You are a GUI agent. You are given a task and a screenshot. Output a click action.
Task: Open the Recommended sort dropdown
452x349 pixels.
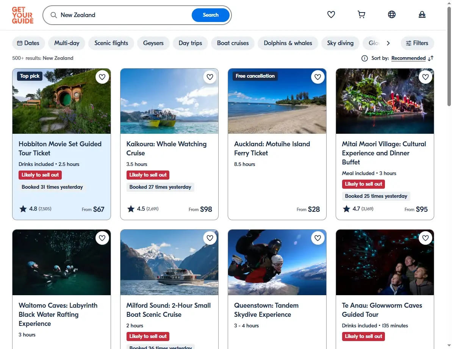coord(408,58)
